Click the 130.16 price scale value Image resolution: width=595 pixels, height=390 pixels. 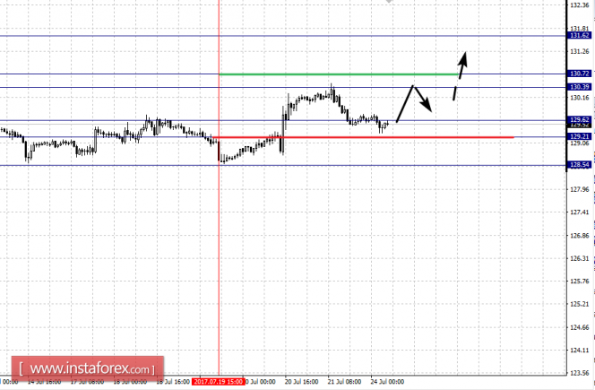(x=580, y=98)
